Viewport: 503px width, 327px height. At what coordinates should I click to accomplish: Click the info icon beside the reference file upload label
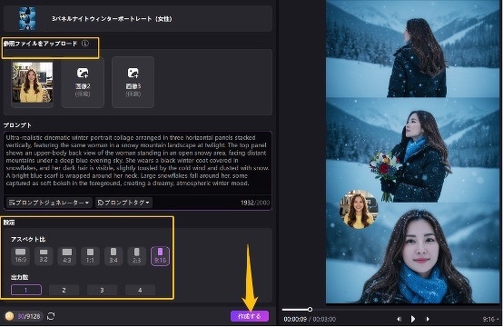85,44
